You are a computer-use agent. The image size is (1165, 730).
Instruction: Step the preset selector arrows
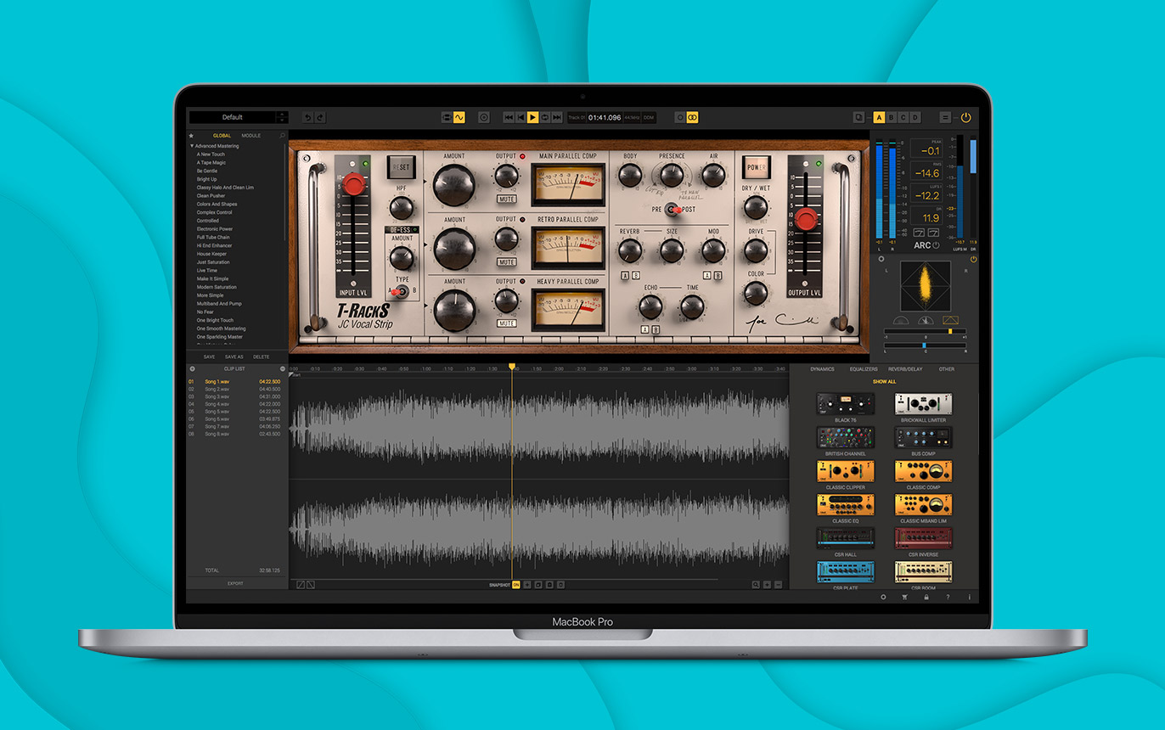point(283,117)
